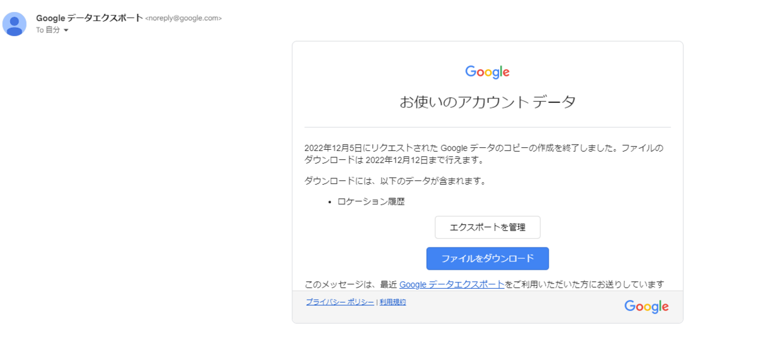Click the noreply@google.com sender address
The width and height of the screenshot is (761, 344).
[183, 18]
